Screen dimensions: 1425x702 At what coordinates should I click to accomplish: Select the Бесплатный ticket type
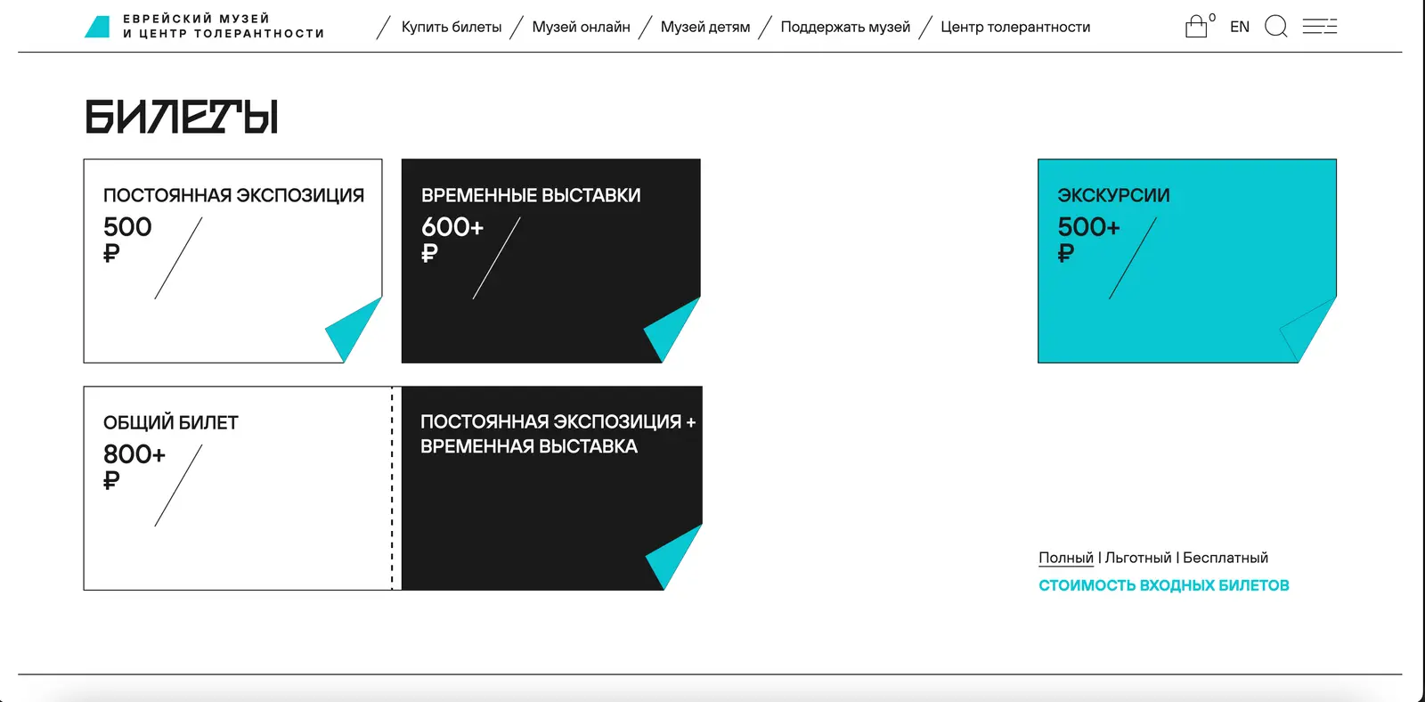pyautogui.click(x=1225, y=558)
